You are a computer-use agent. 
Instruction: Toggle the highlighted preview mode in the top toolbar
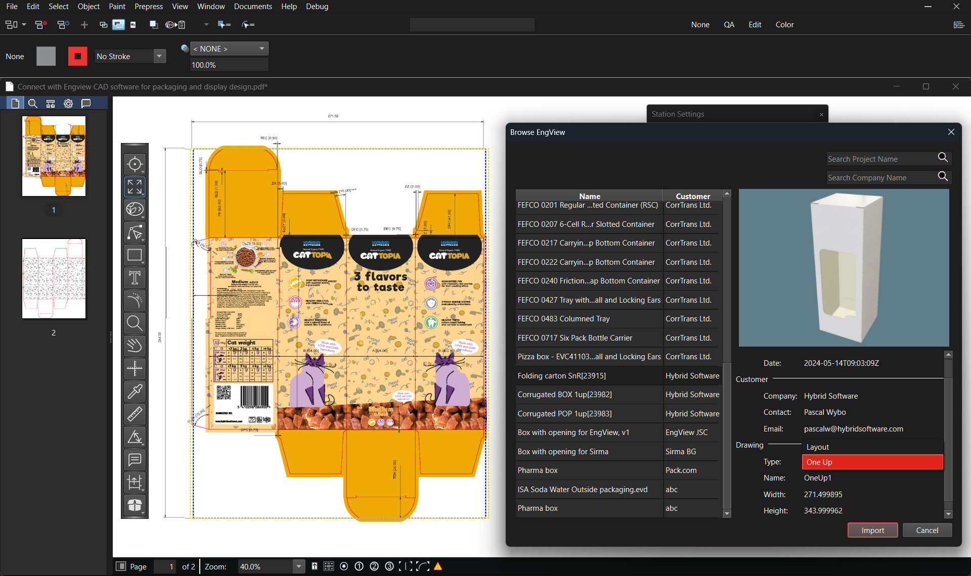click(118, 24)
